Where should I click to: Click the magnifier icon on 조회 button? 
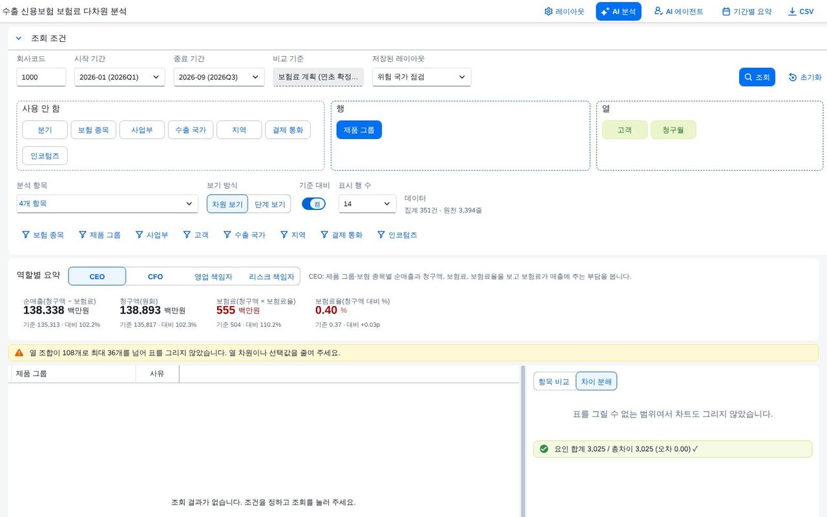(748, 77)
